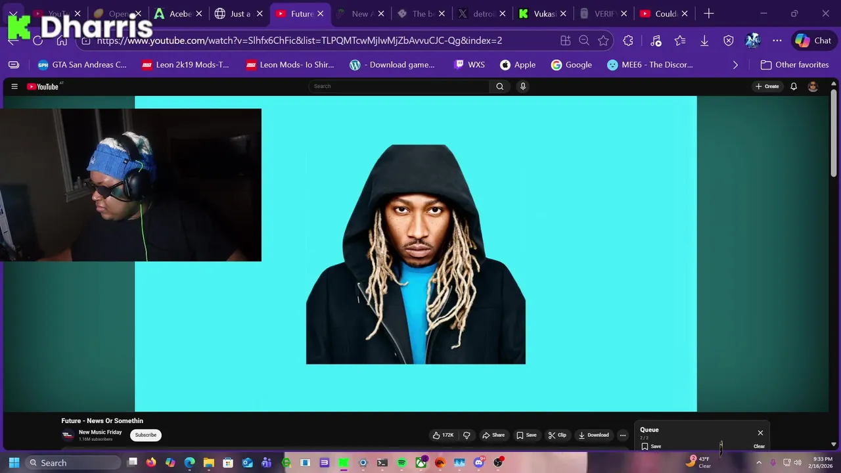841x473 pixels.
Task: Expand more video actions ellipsis button
Action: tap(623, 435)
